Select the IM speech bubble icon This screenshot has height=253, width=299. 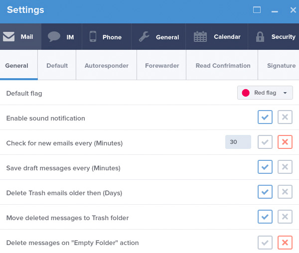tap(54, 37)
